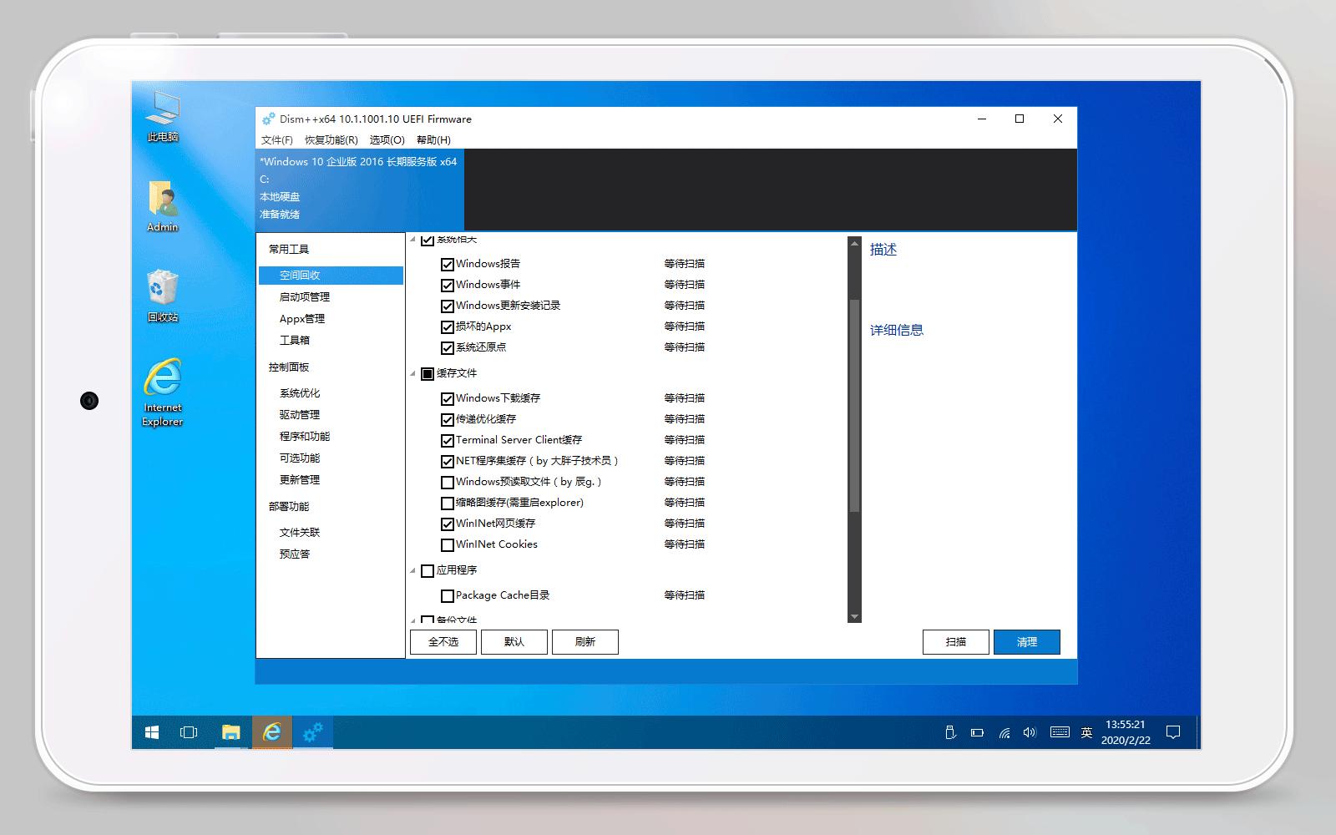The width and height of the screenshot is (1336, 835).
Task: Open the notification center icon
Action: 1173,732
